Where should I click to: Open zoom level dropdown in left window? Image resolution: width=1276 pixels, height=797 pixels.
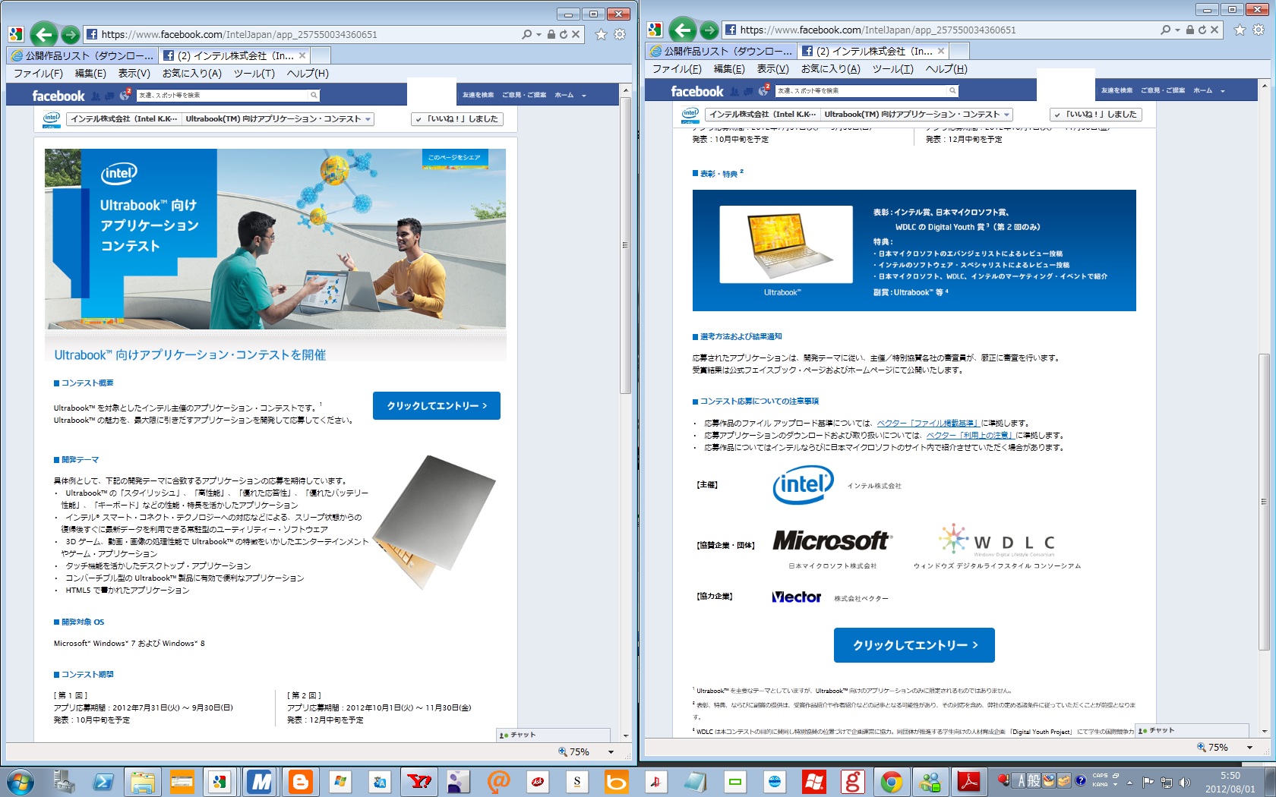coord(611,752)
